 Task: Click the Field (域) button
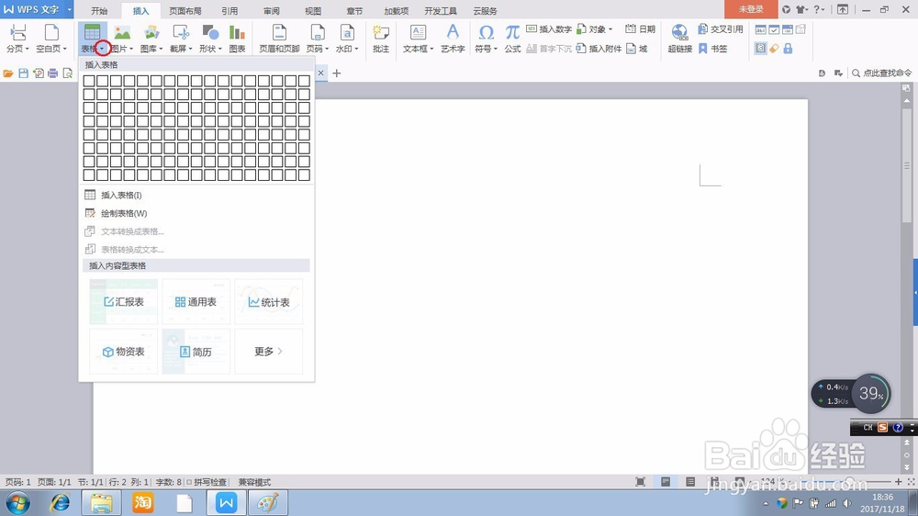pos(637,49)
